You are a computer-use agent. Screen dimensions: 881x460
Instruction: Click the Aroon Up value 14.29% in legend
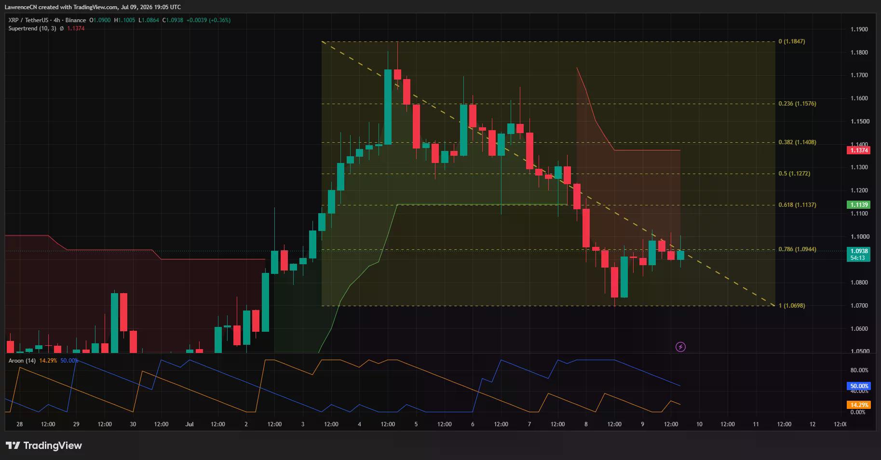click(x=48, y=361)
